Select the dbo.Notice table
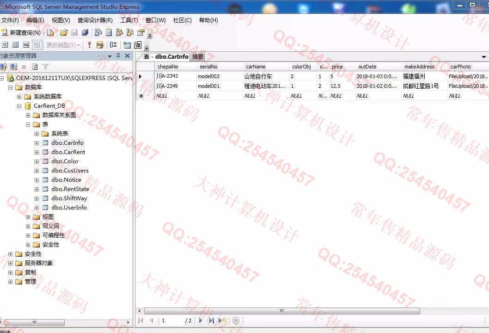The width and height of the screenshot is (489, 333). (x=66, y=180)
